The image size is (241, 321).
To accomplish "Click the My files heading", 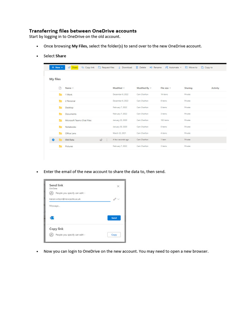I will [x=55, y=79].
